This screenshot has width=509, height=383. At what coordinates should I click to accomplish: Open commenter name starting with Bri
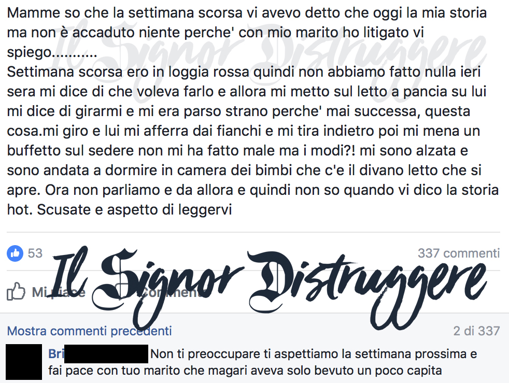(x=56, y=353)
